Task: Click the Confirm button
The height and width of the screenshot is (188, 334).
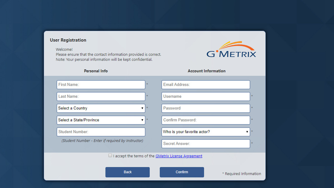Action: 182,172
